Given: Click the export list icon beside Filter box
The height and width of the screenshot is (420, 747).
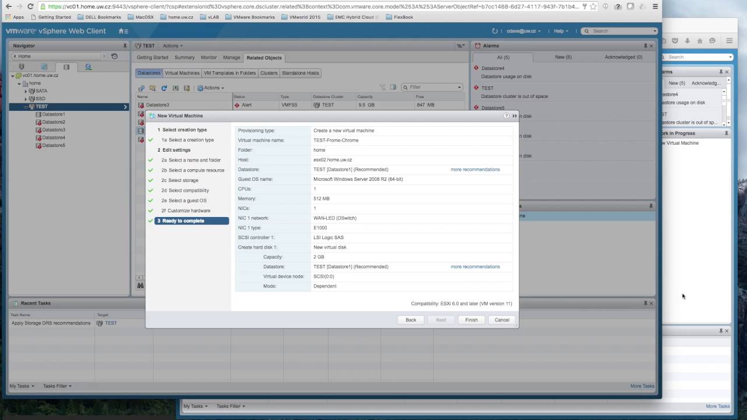Looking at the screenshot, I should point(393,87).
